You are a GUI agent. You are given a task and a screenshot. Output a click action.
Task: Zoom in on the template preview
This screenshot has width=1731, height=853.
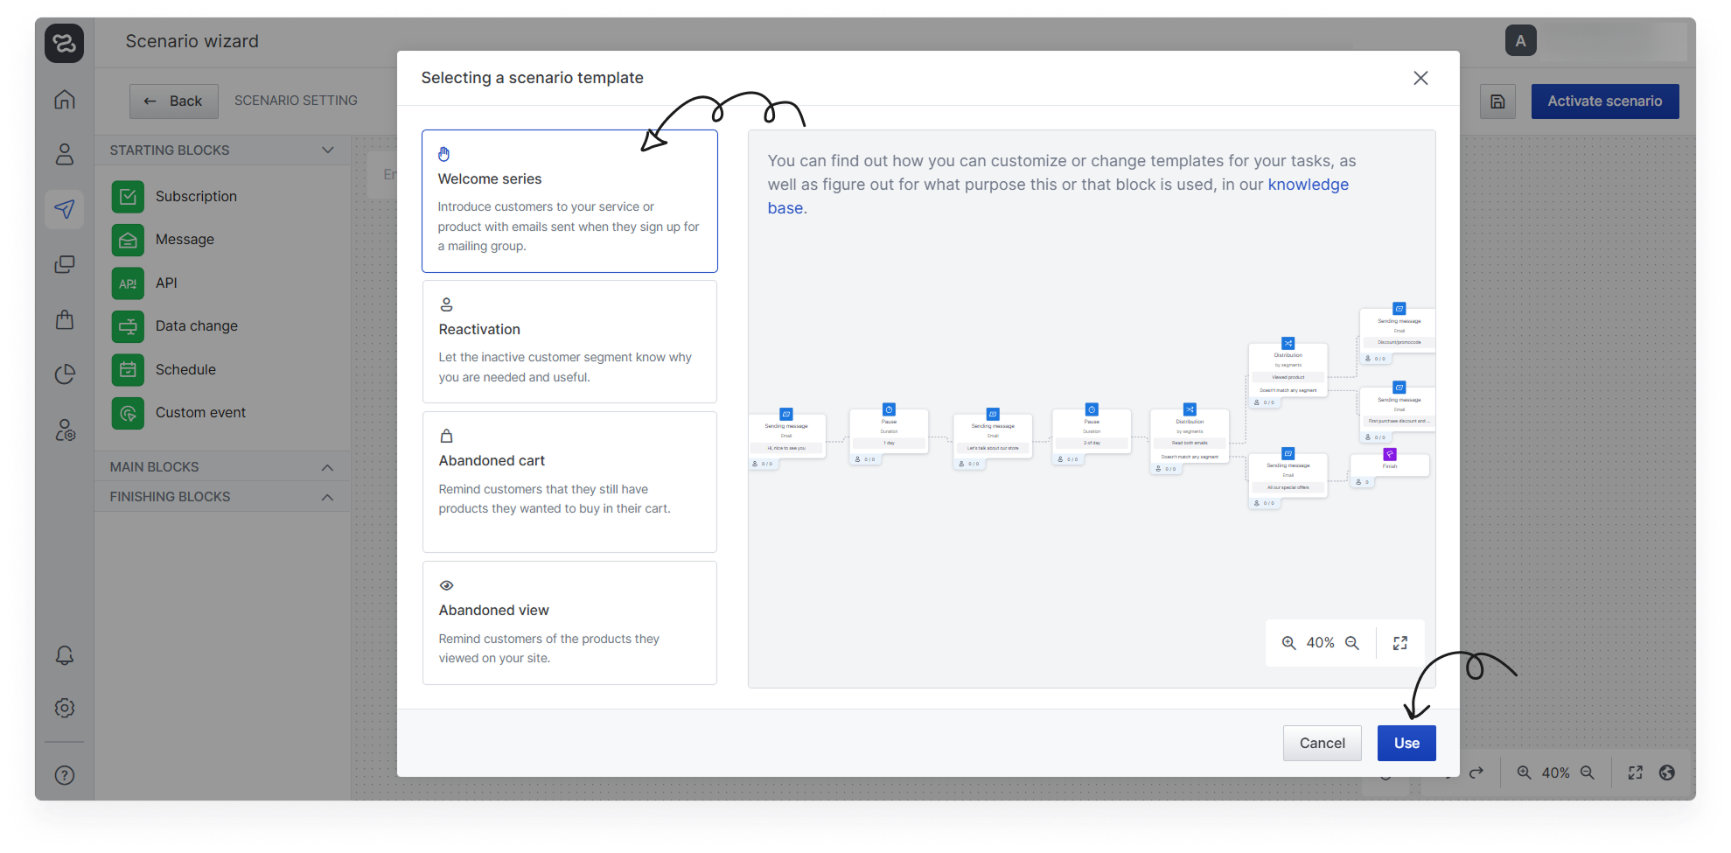[1288, 643]
